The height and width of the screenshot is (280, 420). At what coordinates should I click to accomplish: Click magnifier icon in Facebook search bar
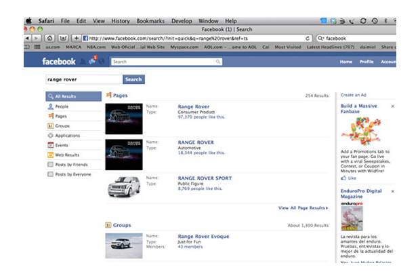click(x=218, y=62)
